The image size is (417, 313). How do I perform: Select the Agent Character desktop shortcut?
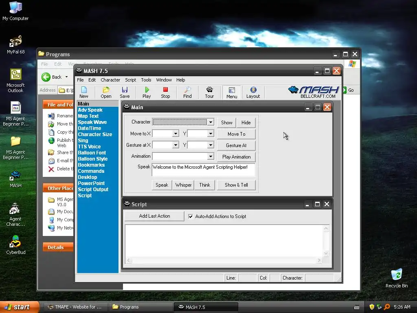(15, 215)
